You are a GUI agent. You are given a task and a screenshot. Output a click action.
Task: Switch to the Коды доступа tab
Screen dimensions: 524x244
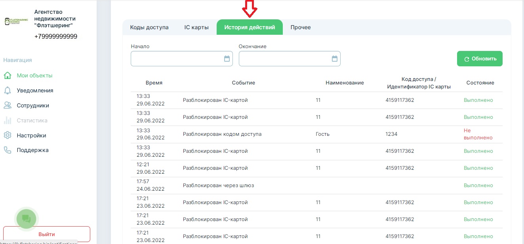coord(149,27)
